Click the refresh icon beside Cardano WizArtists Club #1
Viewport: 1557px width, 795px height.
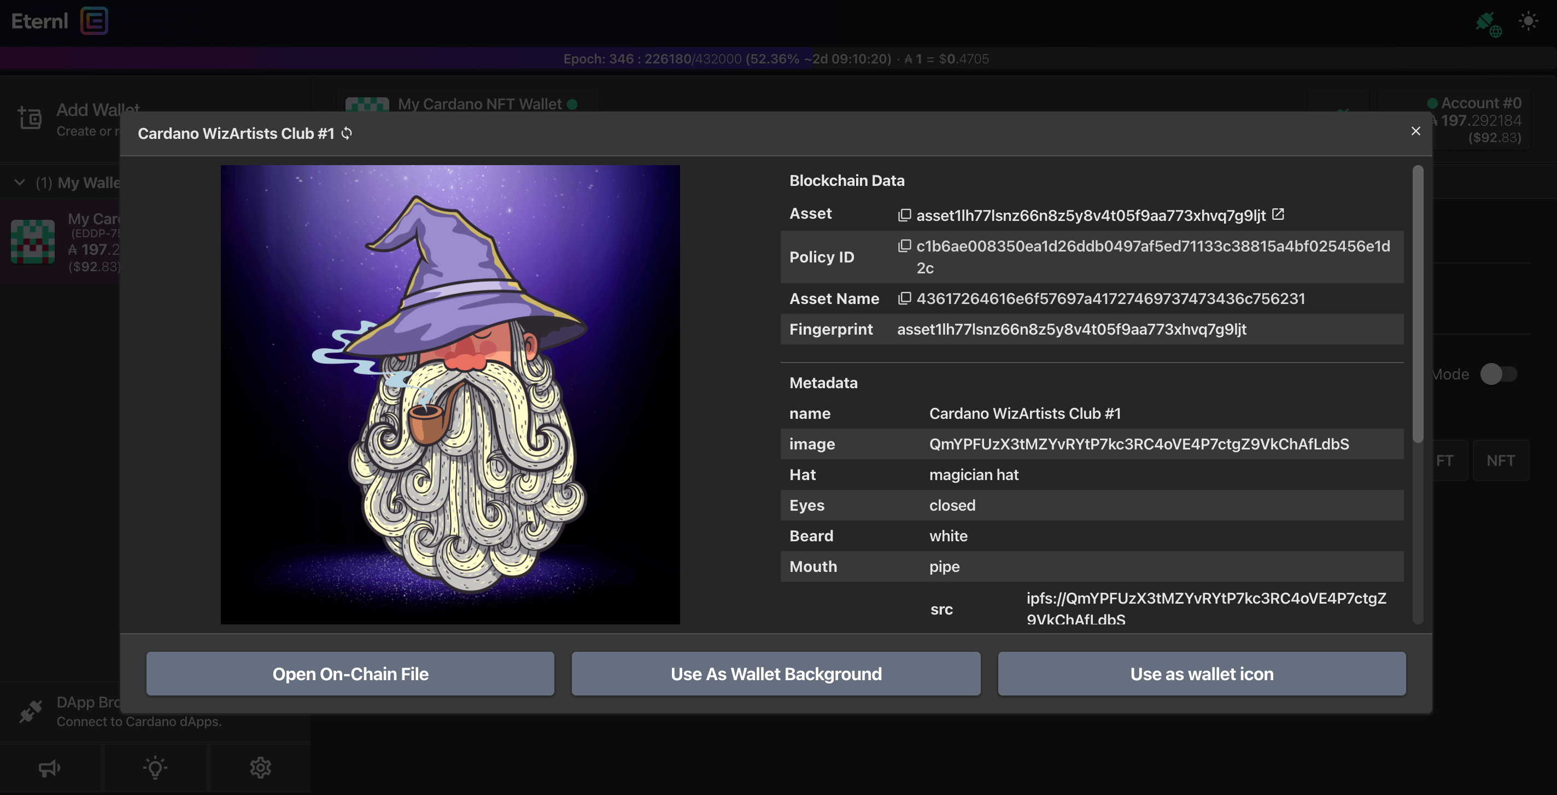[347, 133]
